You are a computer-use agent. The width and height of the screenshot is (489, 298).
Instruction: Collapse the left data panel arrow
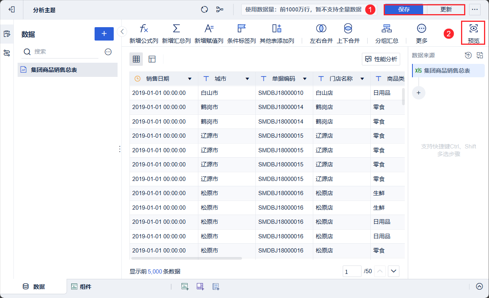click(122, 31)
